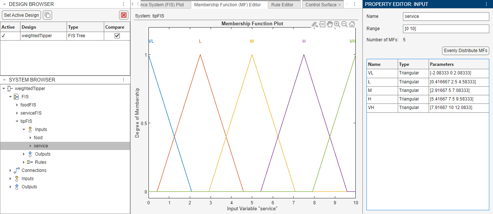
Task: Edit the Name field containing service
Action: (x=446, y=16)
